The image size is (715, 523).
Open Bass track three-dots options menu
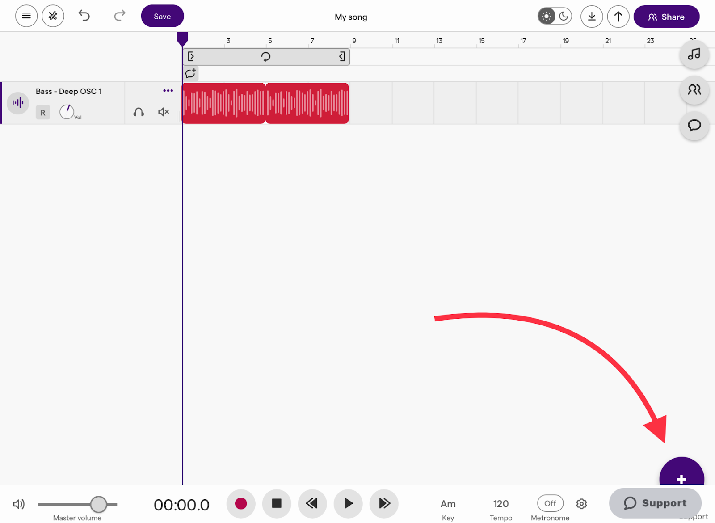[168, 91]
